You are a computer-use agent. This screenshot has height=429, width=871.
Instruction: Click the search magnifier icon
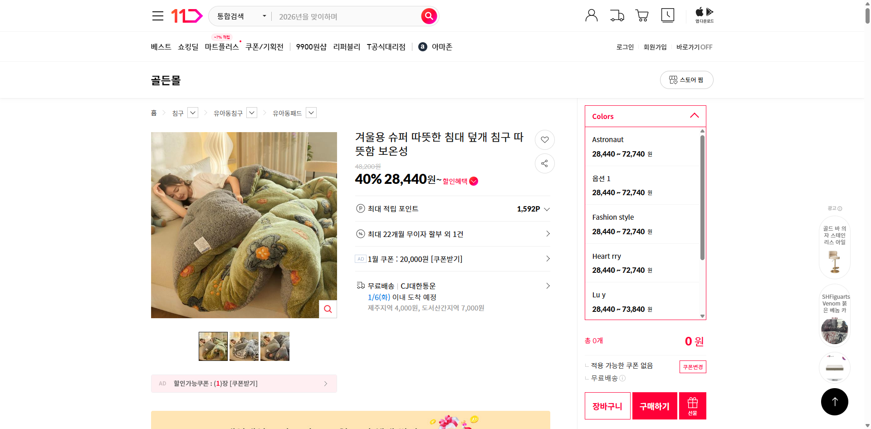(x=428, y=16)
